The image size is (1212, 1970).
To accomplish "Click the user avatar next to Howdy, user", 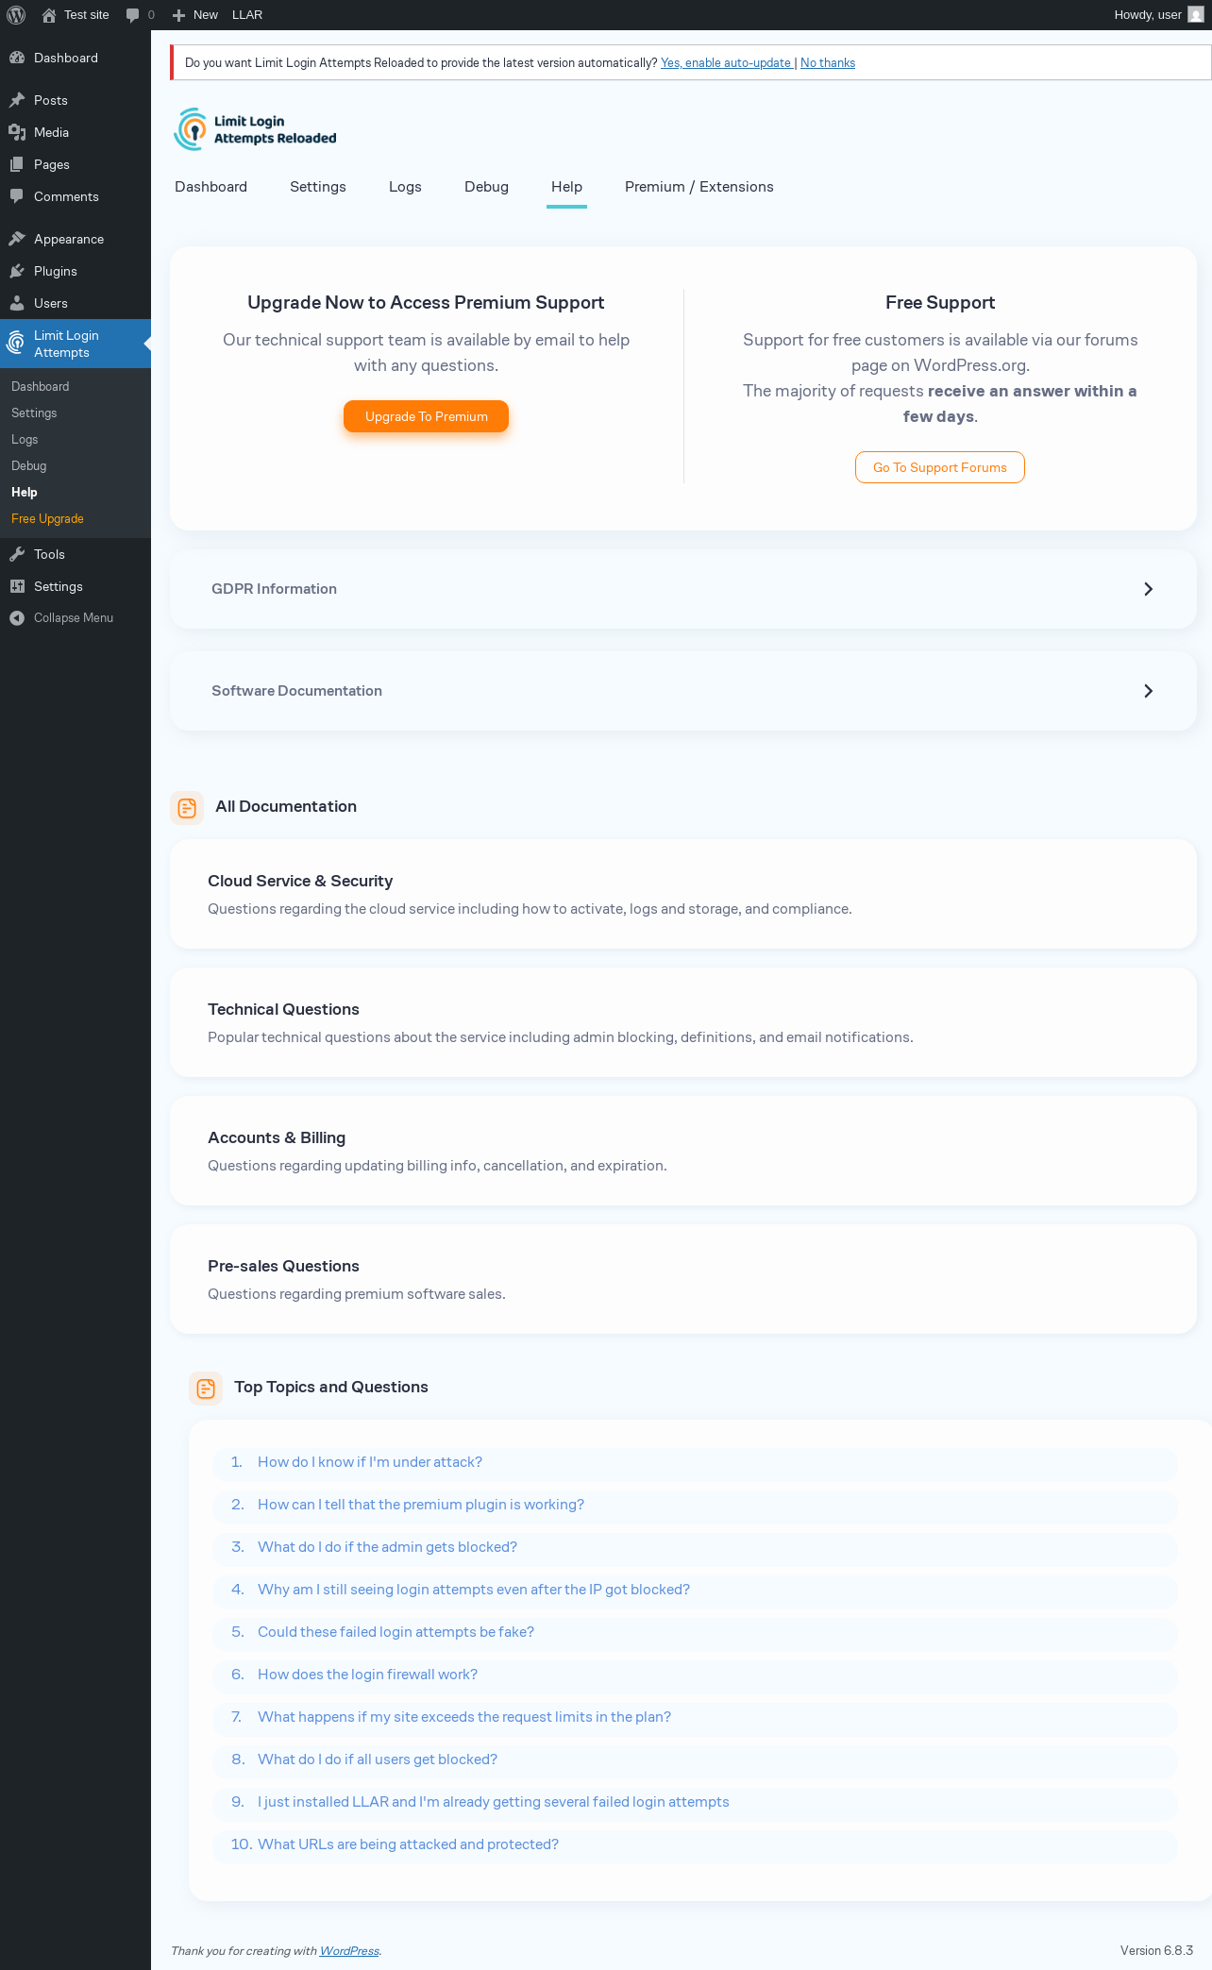I will pos(1196,15).
